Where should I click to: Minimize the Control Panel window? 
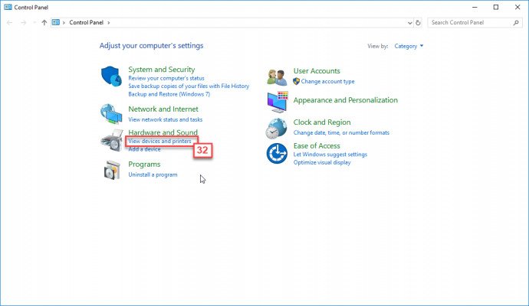pos(475,7)
